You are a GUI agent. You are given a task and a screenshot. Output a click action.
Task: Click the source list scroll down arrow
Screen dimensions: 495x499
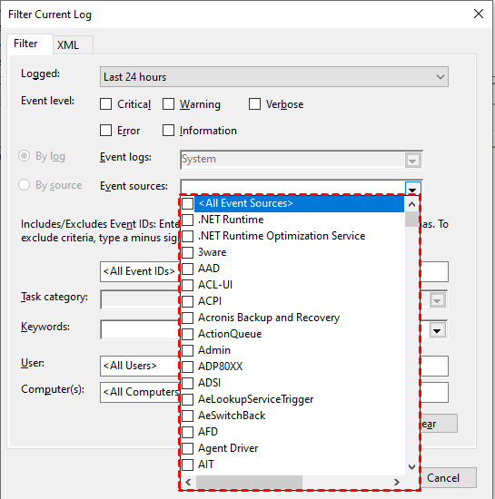click(x=411, y=467)
